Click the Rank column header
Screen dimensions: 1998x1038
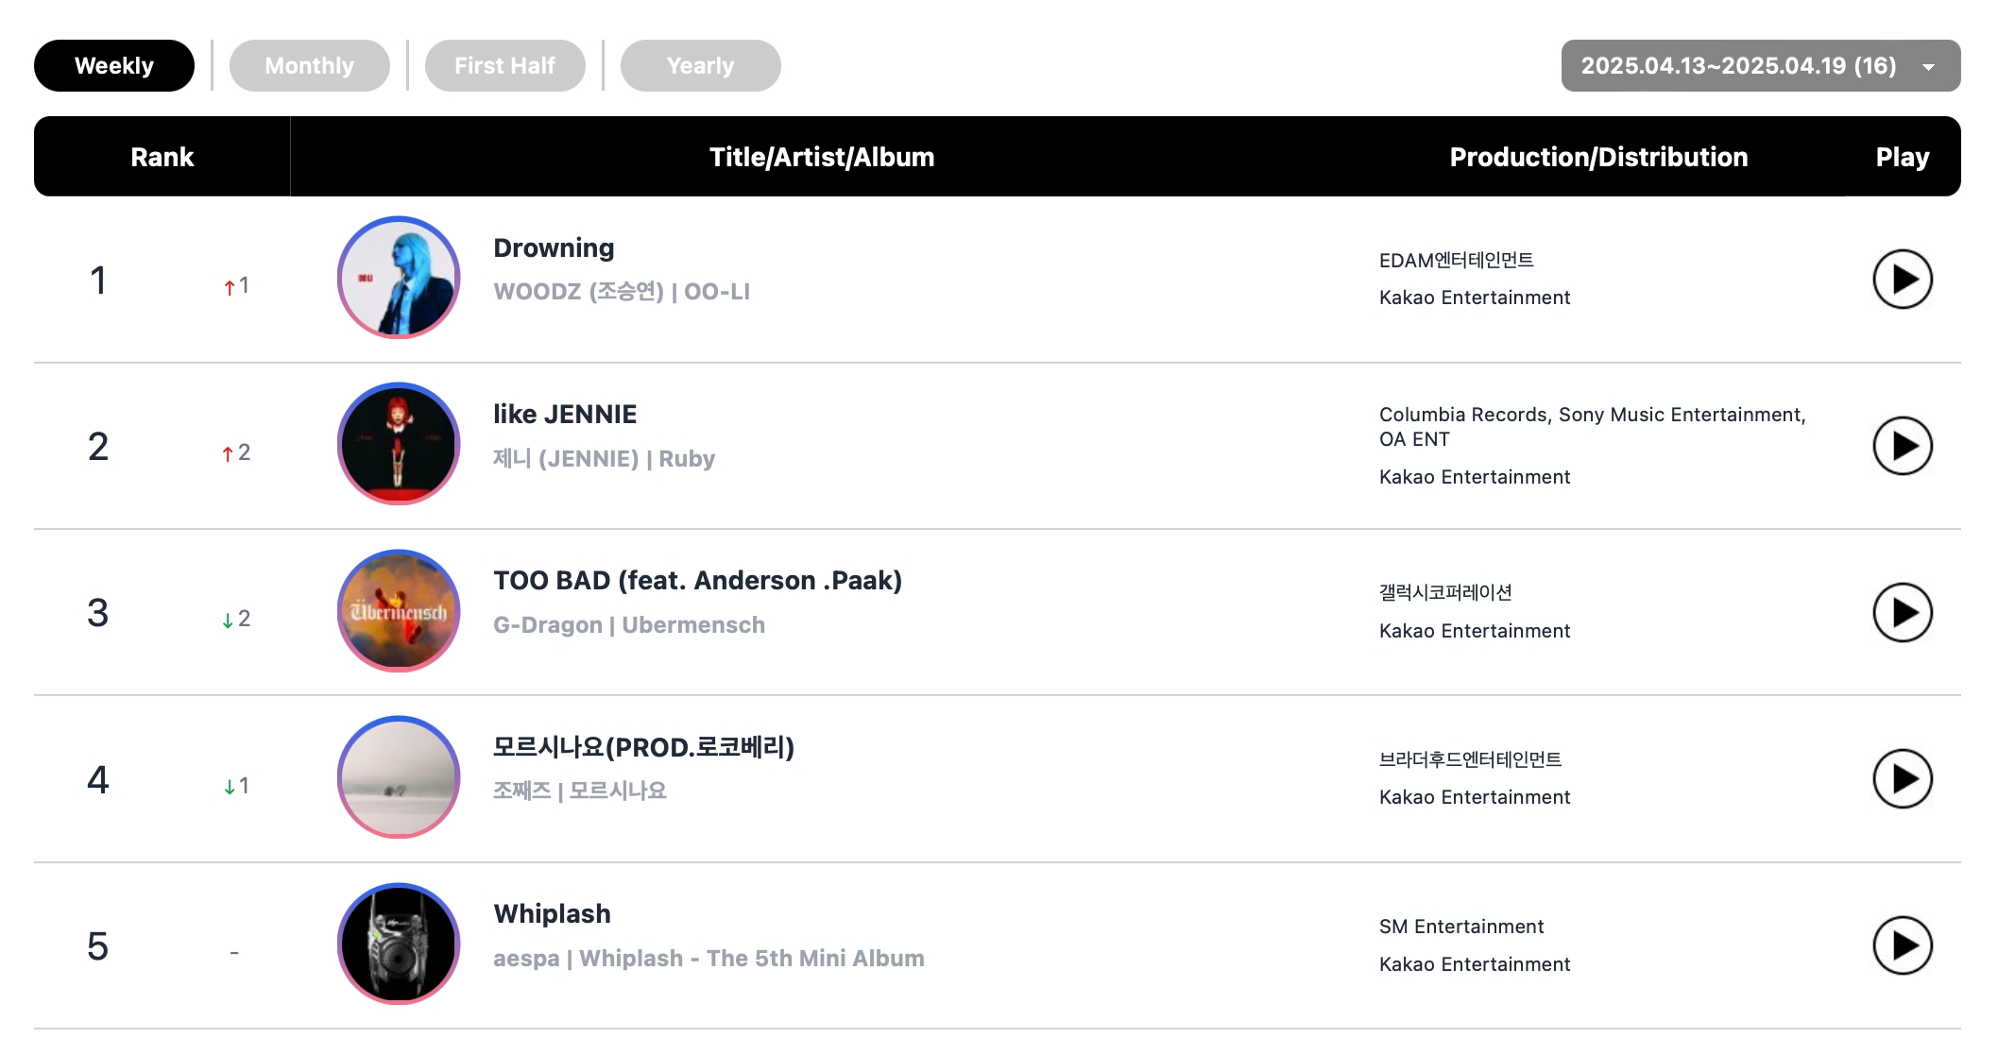pos(162,157)
